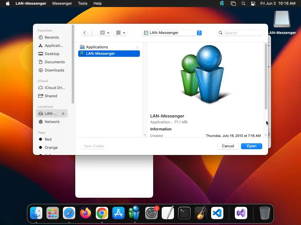Open the group-by options dropdown
Image resolution: width=301 pixels, height=225 pixels.
coord(120,33)
